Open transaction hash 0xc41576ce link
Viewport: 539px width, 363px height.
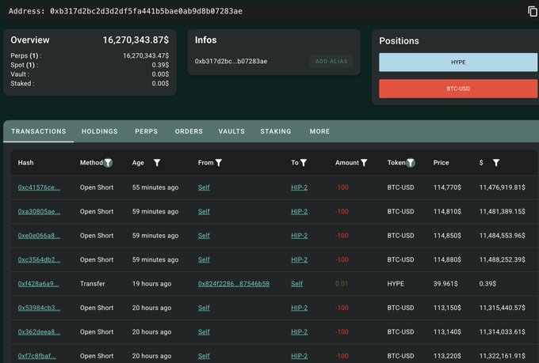[x=38, y=188]
